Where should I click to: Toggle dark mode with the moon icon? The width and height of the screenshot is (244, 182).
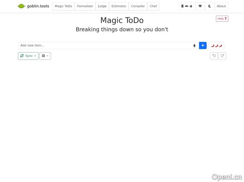(210, 6)
